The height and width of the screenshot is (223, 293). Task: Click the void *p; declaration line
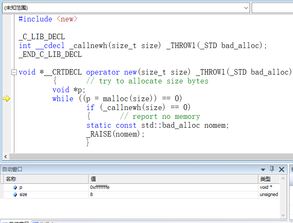click(69, 90)
